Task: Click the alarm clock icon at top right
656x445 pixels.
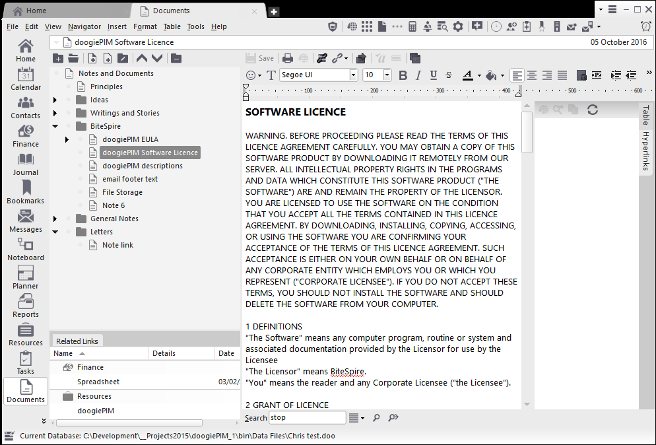Action: point(646,26)
